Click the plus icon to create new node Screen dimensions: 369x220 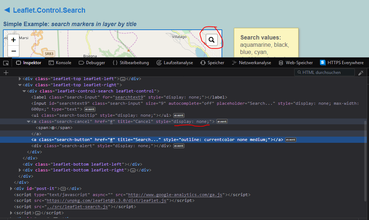[x=6, y=72]
